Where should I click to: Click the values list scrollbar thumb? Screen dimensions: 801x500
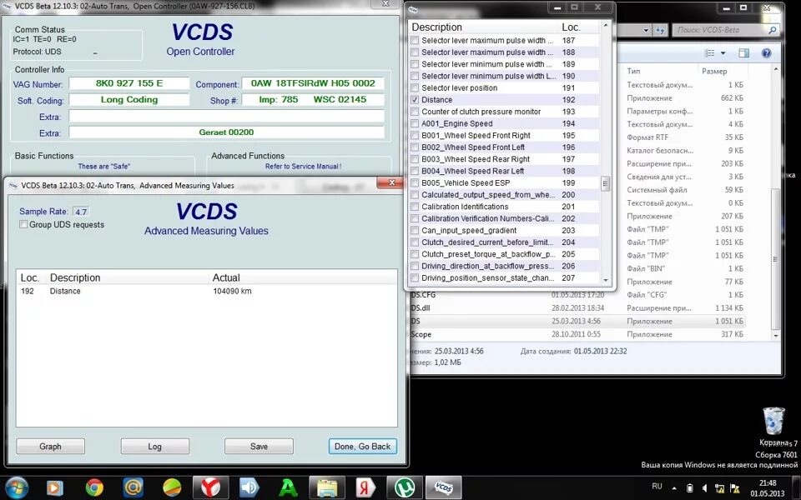(x=606, y=183)
